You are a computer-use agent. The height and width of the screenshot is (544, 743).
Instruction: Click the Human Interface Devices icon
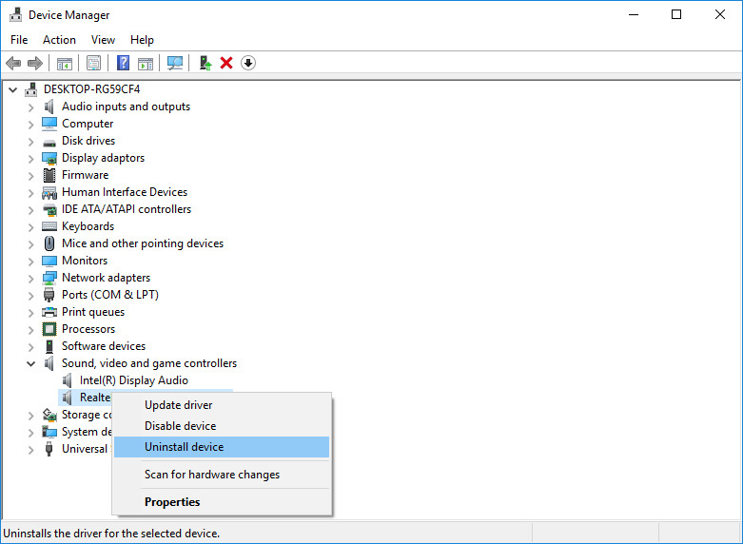point(49,192)
